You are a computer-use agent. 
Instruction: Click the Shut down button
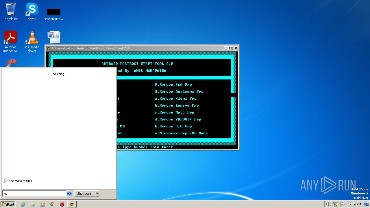tap(85, 194)
